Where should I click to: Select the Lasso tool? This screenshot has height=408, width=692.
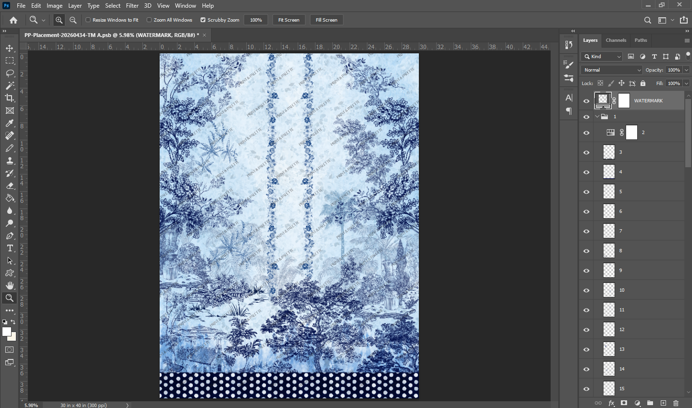[x=10, y=73]
